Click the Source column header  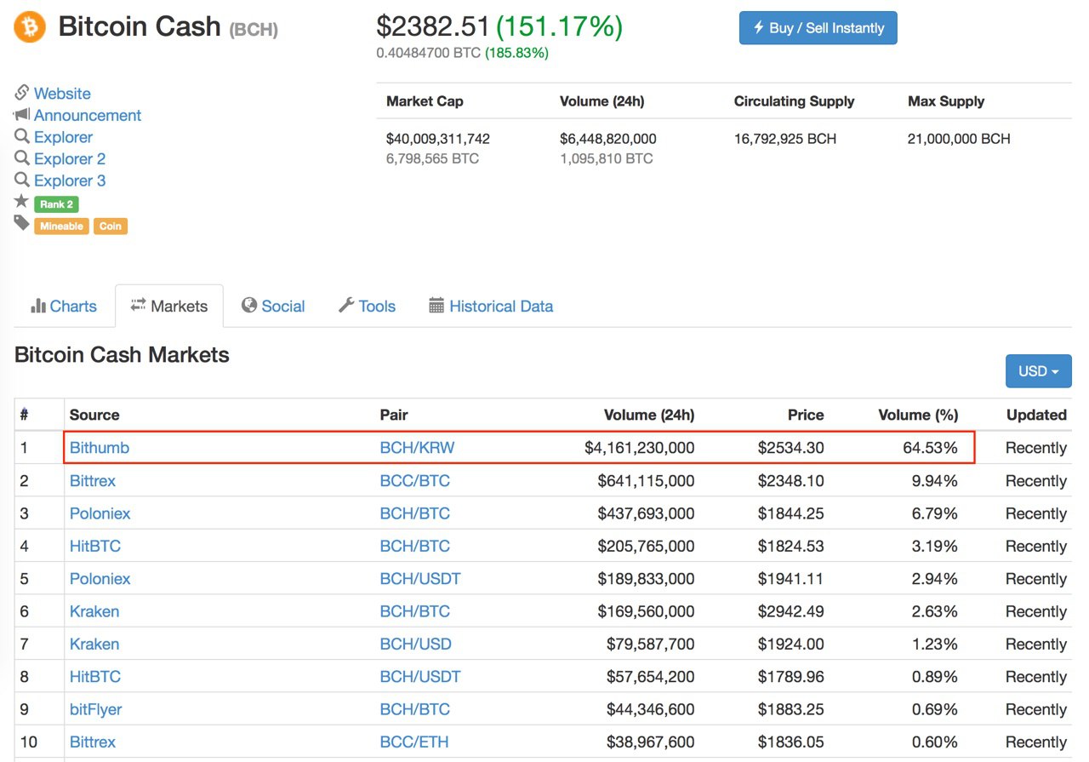tap(94, 415)
